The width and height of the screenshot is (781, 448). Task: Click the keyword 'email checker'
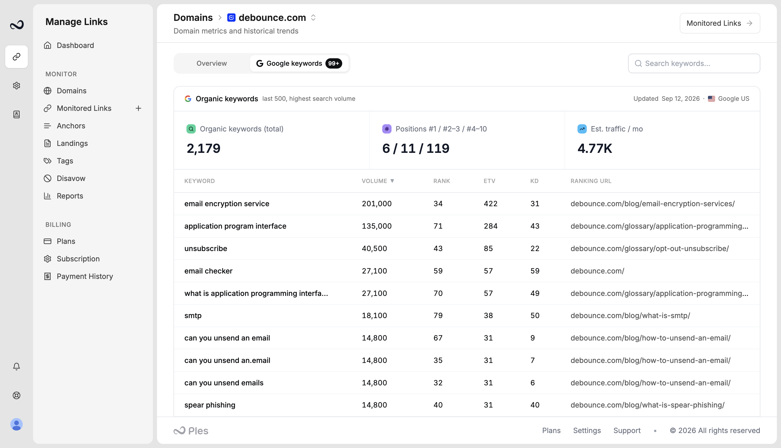point(208,271)
